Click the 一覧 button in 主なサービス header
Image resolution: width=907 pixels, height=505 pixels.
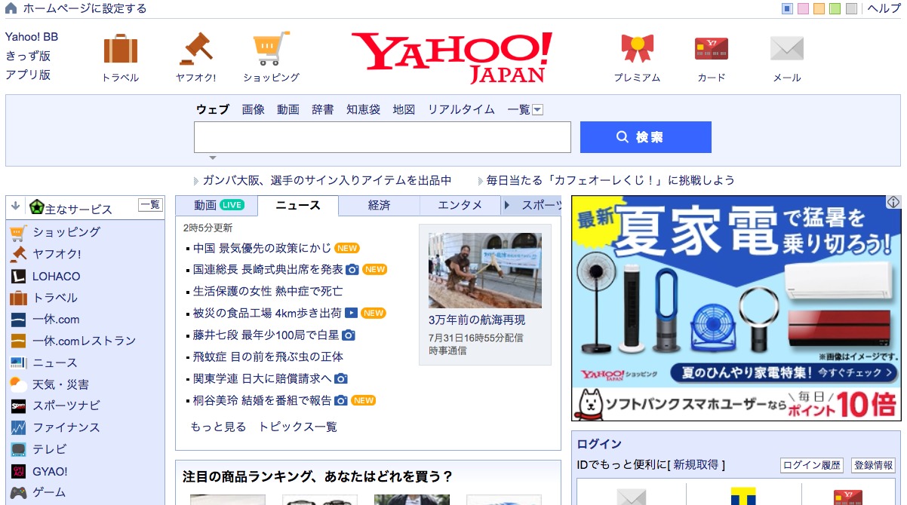(x=150, y=205)
